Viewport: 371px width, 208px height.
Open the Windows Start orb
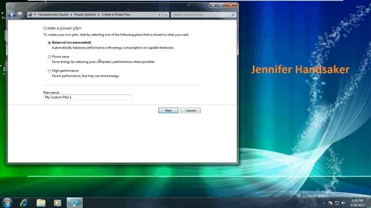click(7, 203)
